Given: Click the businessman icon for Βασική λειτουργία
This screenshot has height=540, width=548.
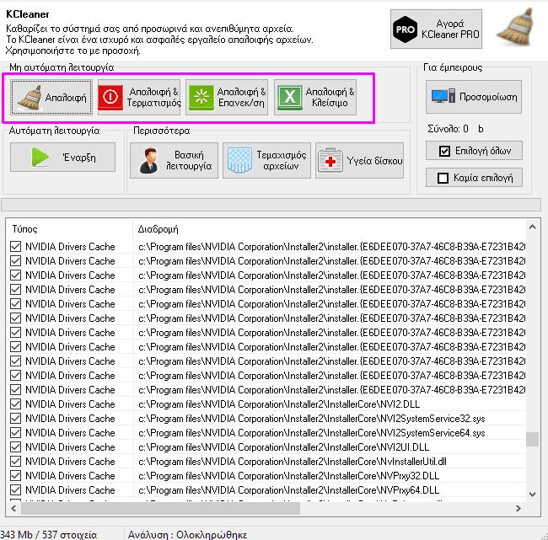Looking at the screenshot, I should pos(148,161).
